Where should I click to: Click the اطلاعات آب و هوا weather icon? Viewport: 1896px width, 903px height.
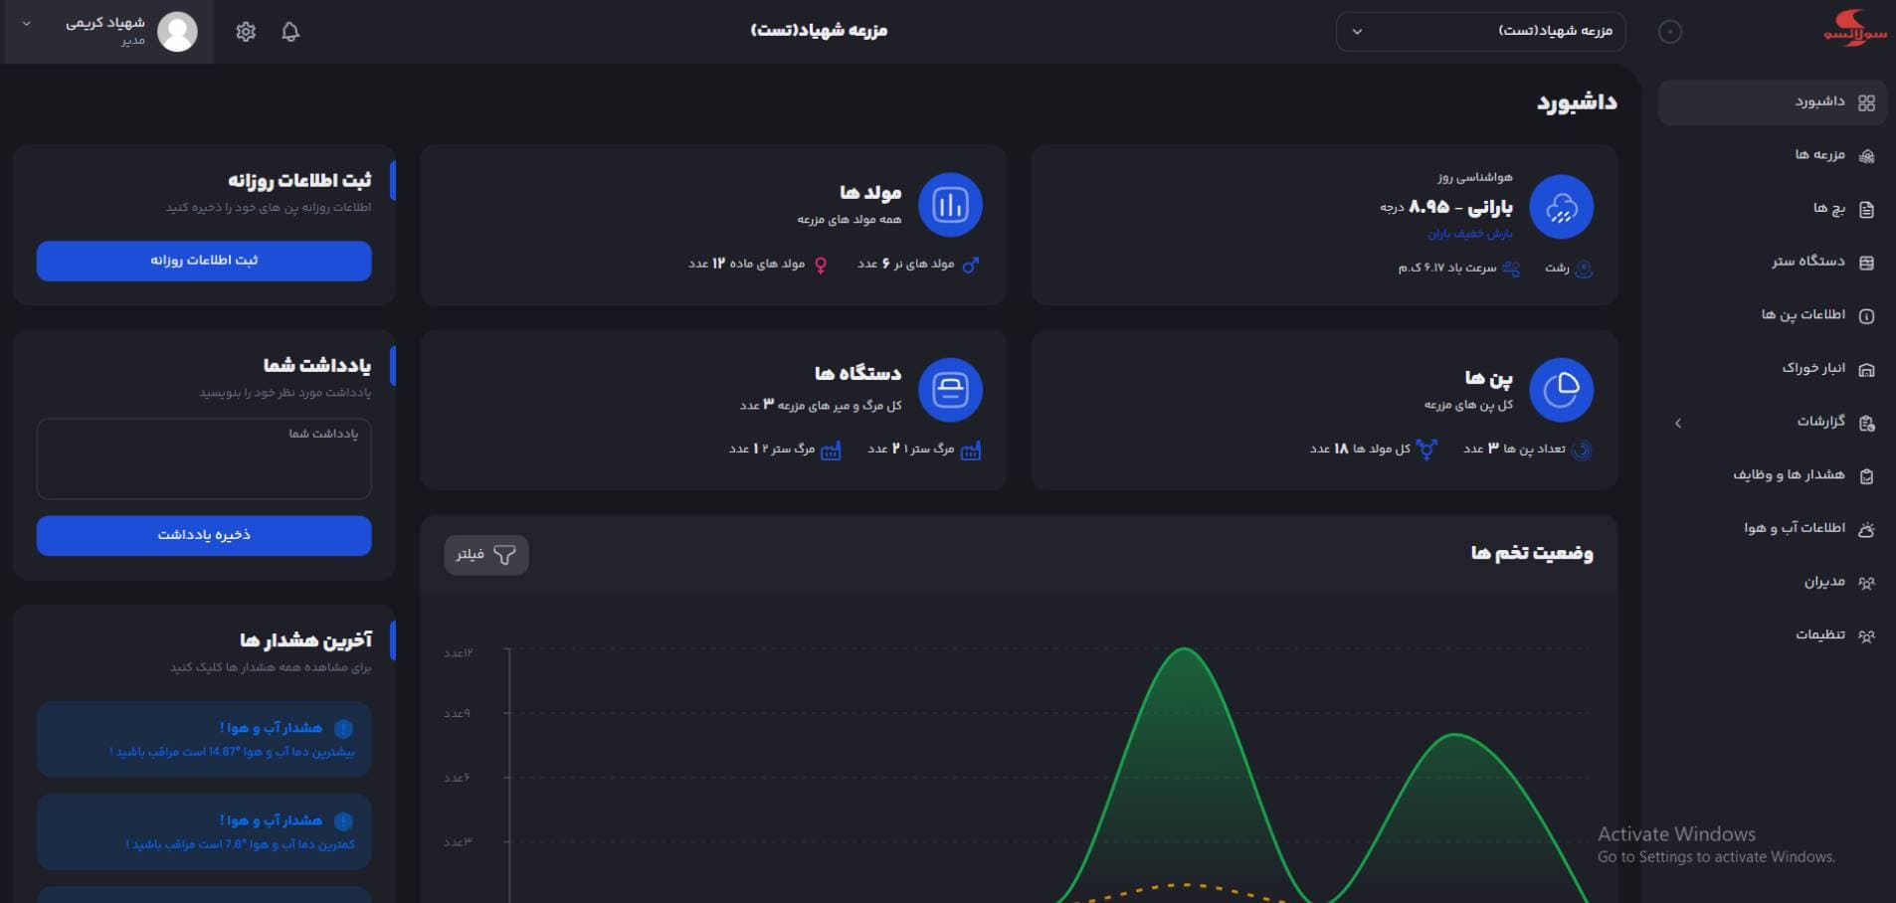[x=1866, y=529]
